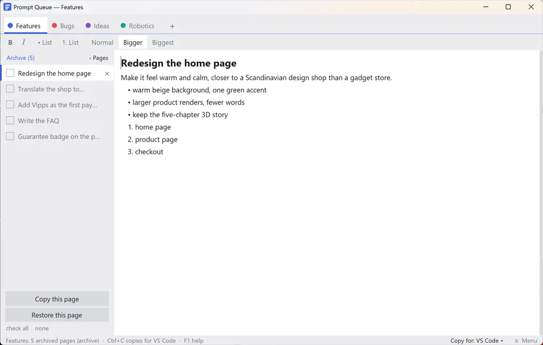Apply bullet List formatting
This screenshot has width=543, height=345.
point(45,42)
